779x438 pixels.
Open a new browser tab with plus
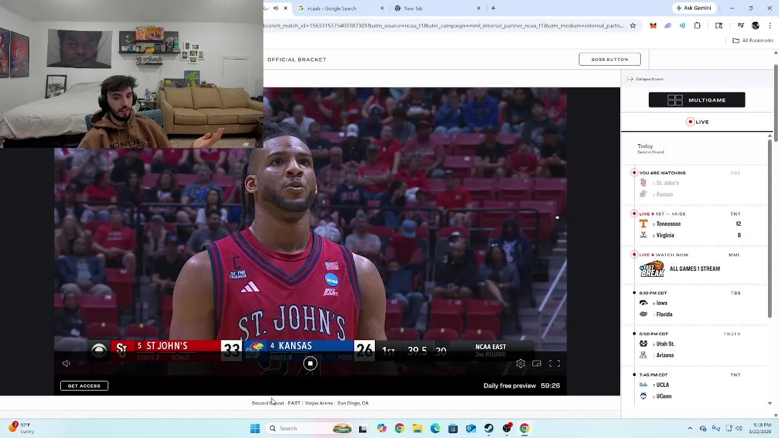pos(493,8)
